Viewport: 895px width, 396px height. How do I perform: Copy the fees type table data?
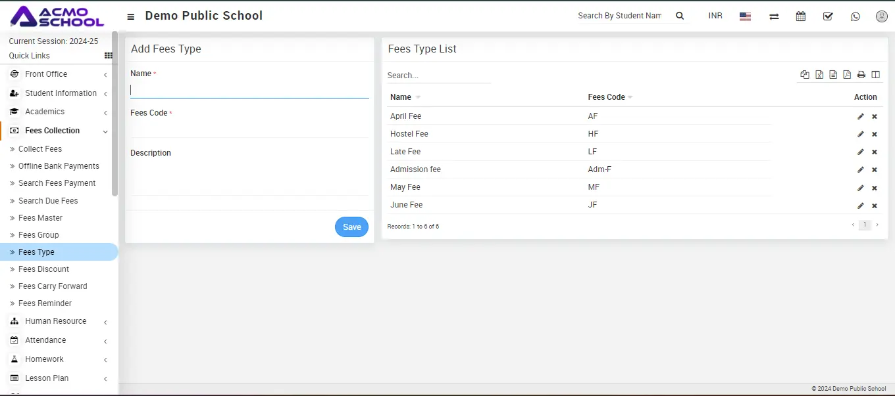805,75
